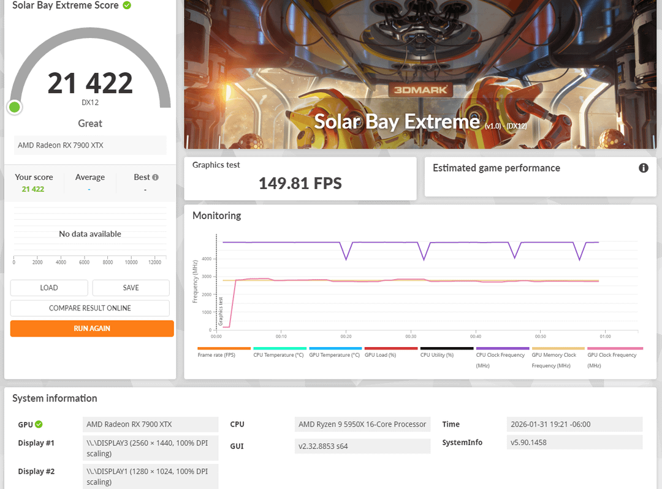The height and width of the screenshot is (489, 662).
Task: Click the orange RUN AGAIN button
Action: point(92,329)
